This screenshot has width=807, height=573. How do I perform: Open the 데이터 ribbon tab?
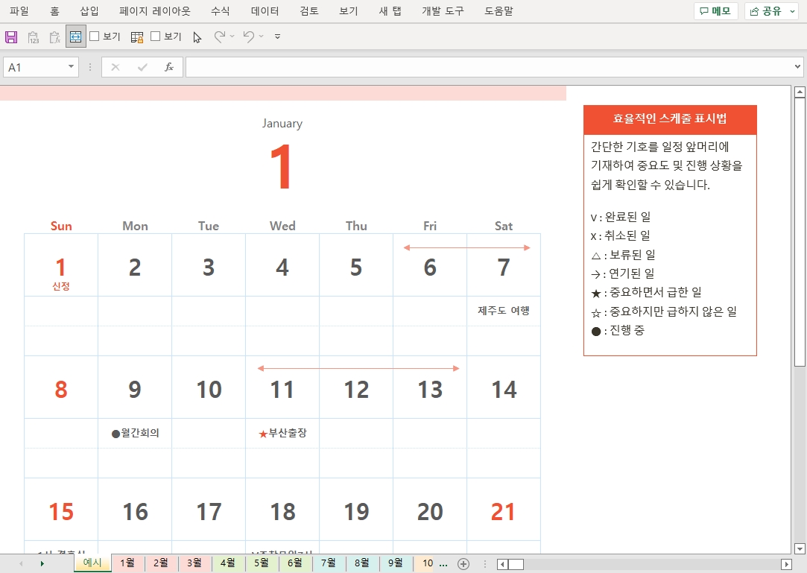pyautogui.click(x=265, y=11)
